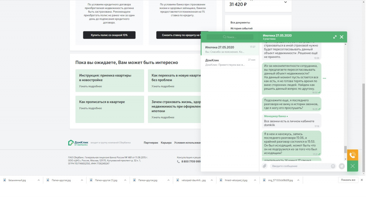Click the 8 800 7709 999 phone number
Image resolution: width=366 pixels, height=198 pixels.
tap(191, 162)
